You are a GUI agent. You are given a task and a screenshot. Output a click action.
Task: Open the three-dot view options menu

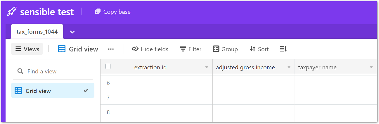(x=111, y=49)
